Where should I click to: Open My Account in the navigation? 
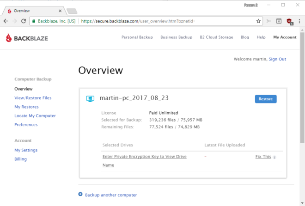click(285, 37)
